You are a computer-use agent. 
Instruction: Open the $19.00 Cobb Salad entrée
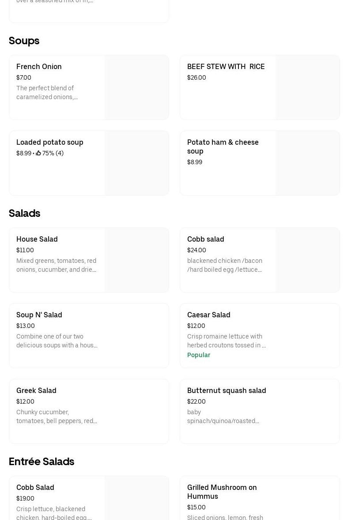[x=35, y=488]
